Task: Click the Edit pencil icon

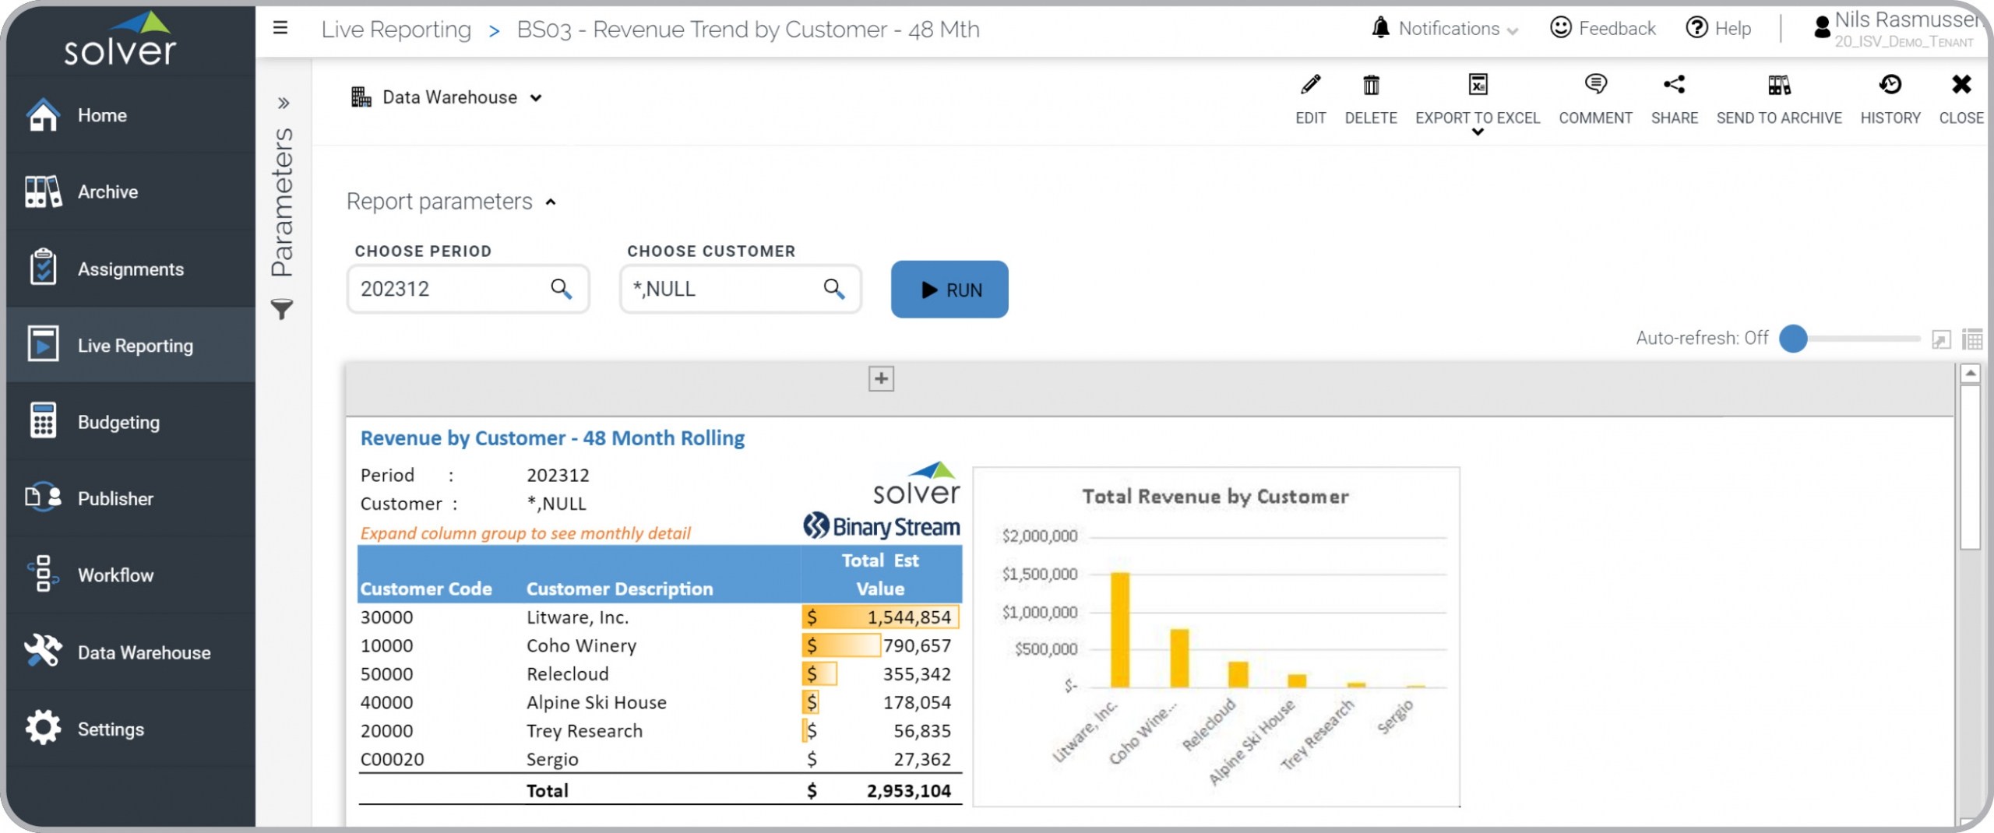Action: click(x=1310, y=85)
